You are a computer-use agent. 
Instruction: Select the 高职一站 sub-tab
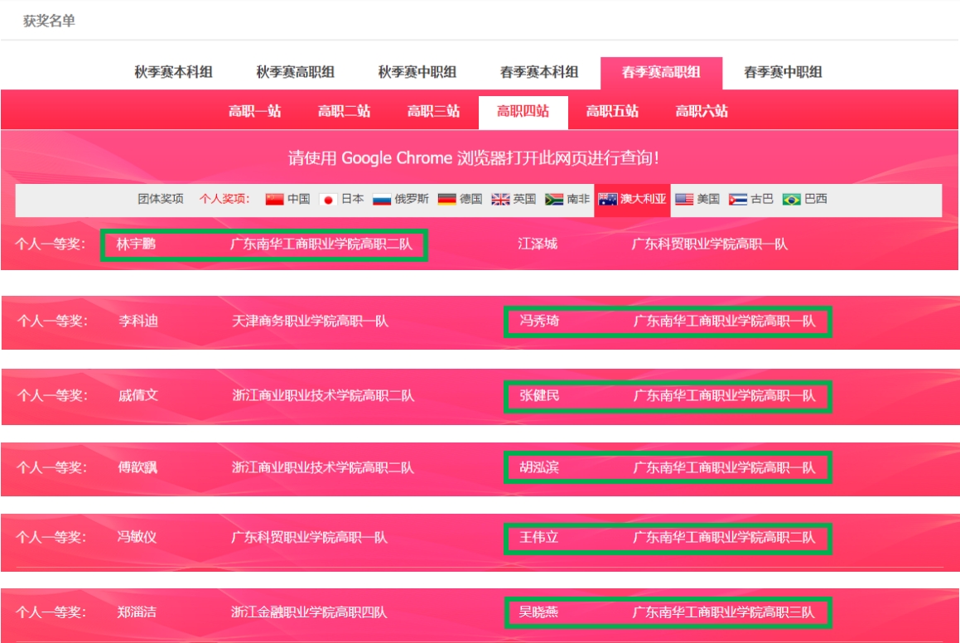coord(255,112)
